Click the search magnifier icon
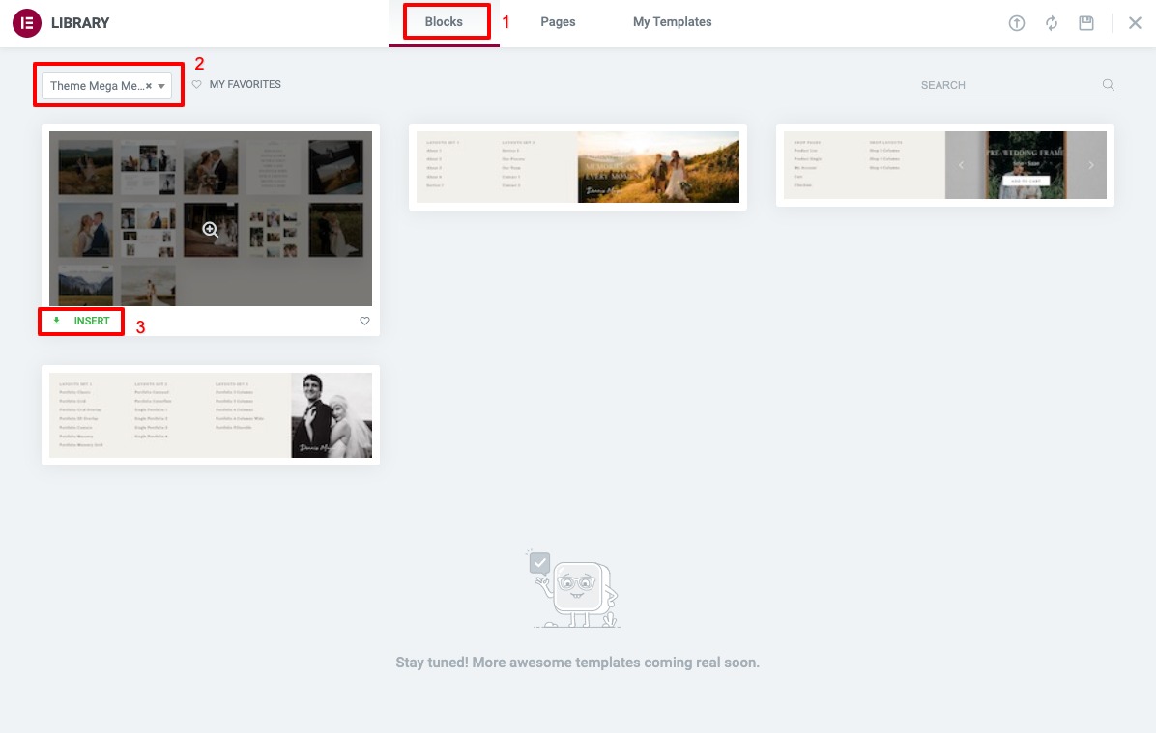The height and width of the screenshot is (733, 1156). pyautogui.click(x=1108, y=85)
